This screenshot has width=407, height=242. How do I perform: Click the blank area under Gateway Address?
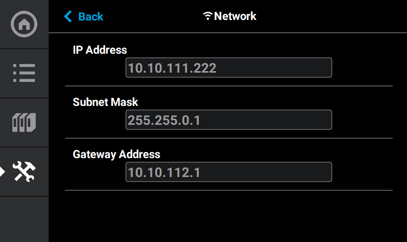coord(228,216)
